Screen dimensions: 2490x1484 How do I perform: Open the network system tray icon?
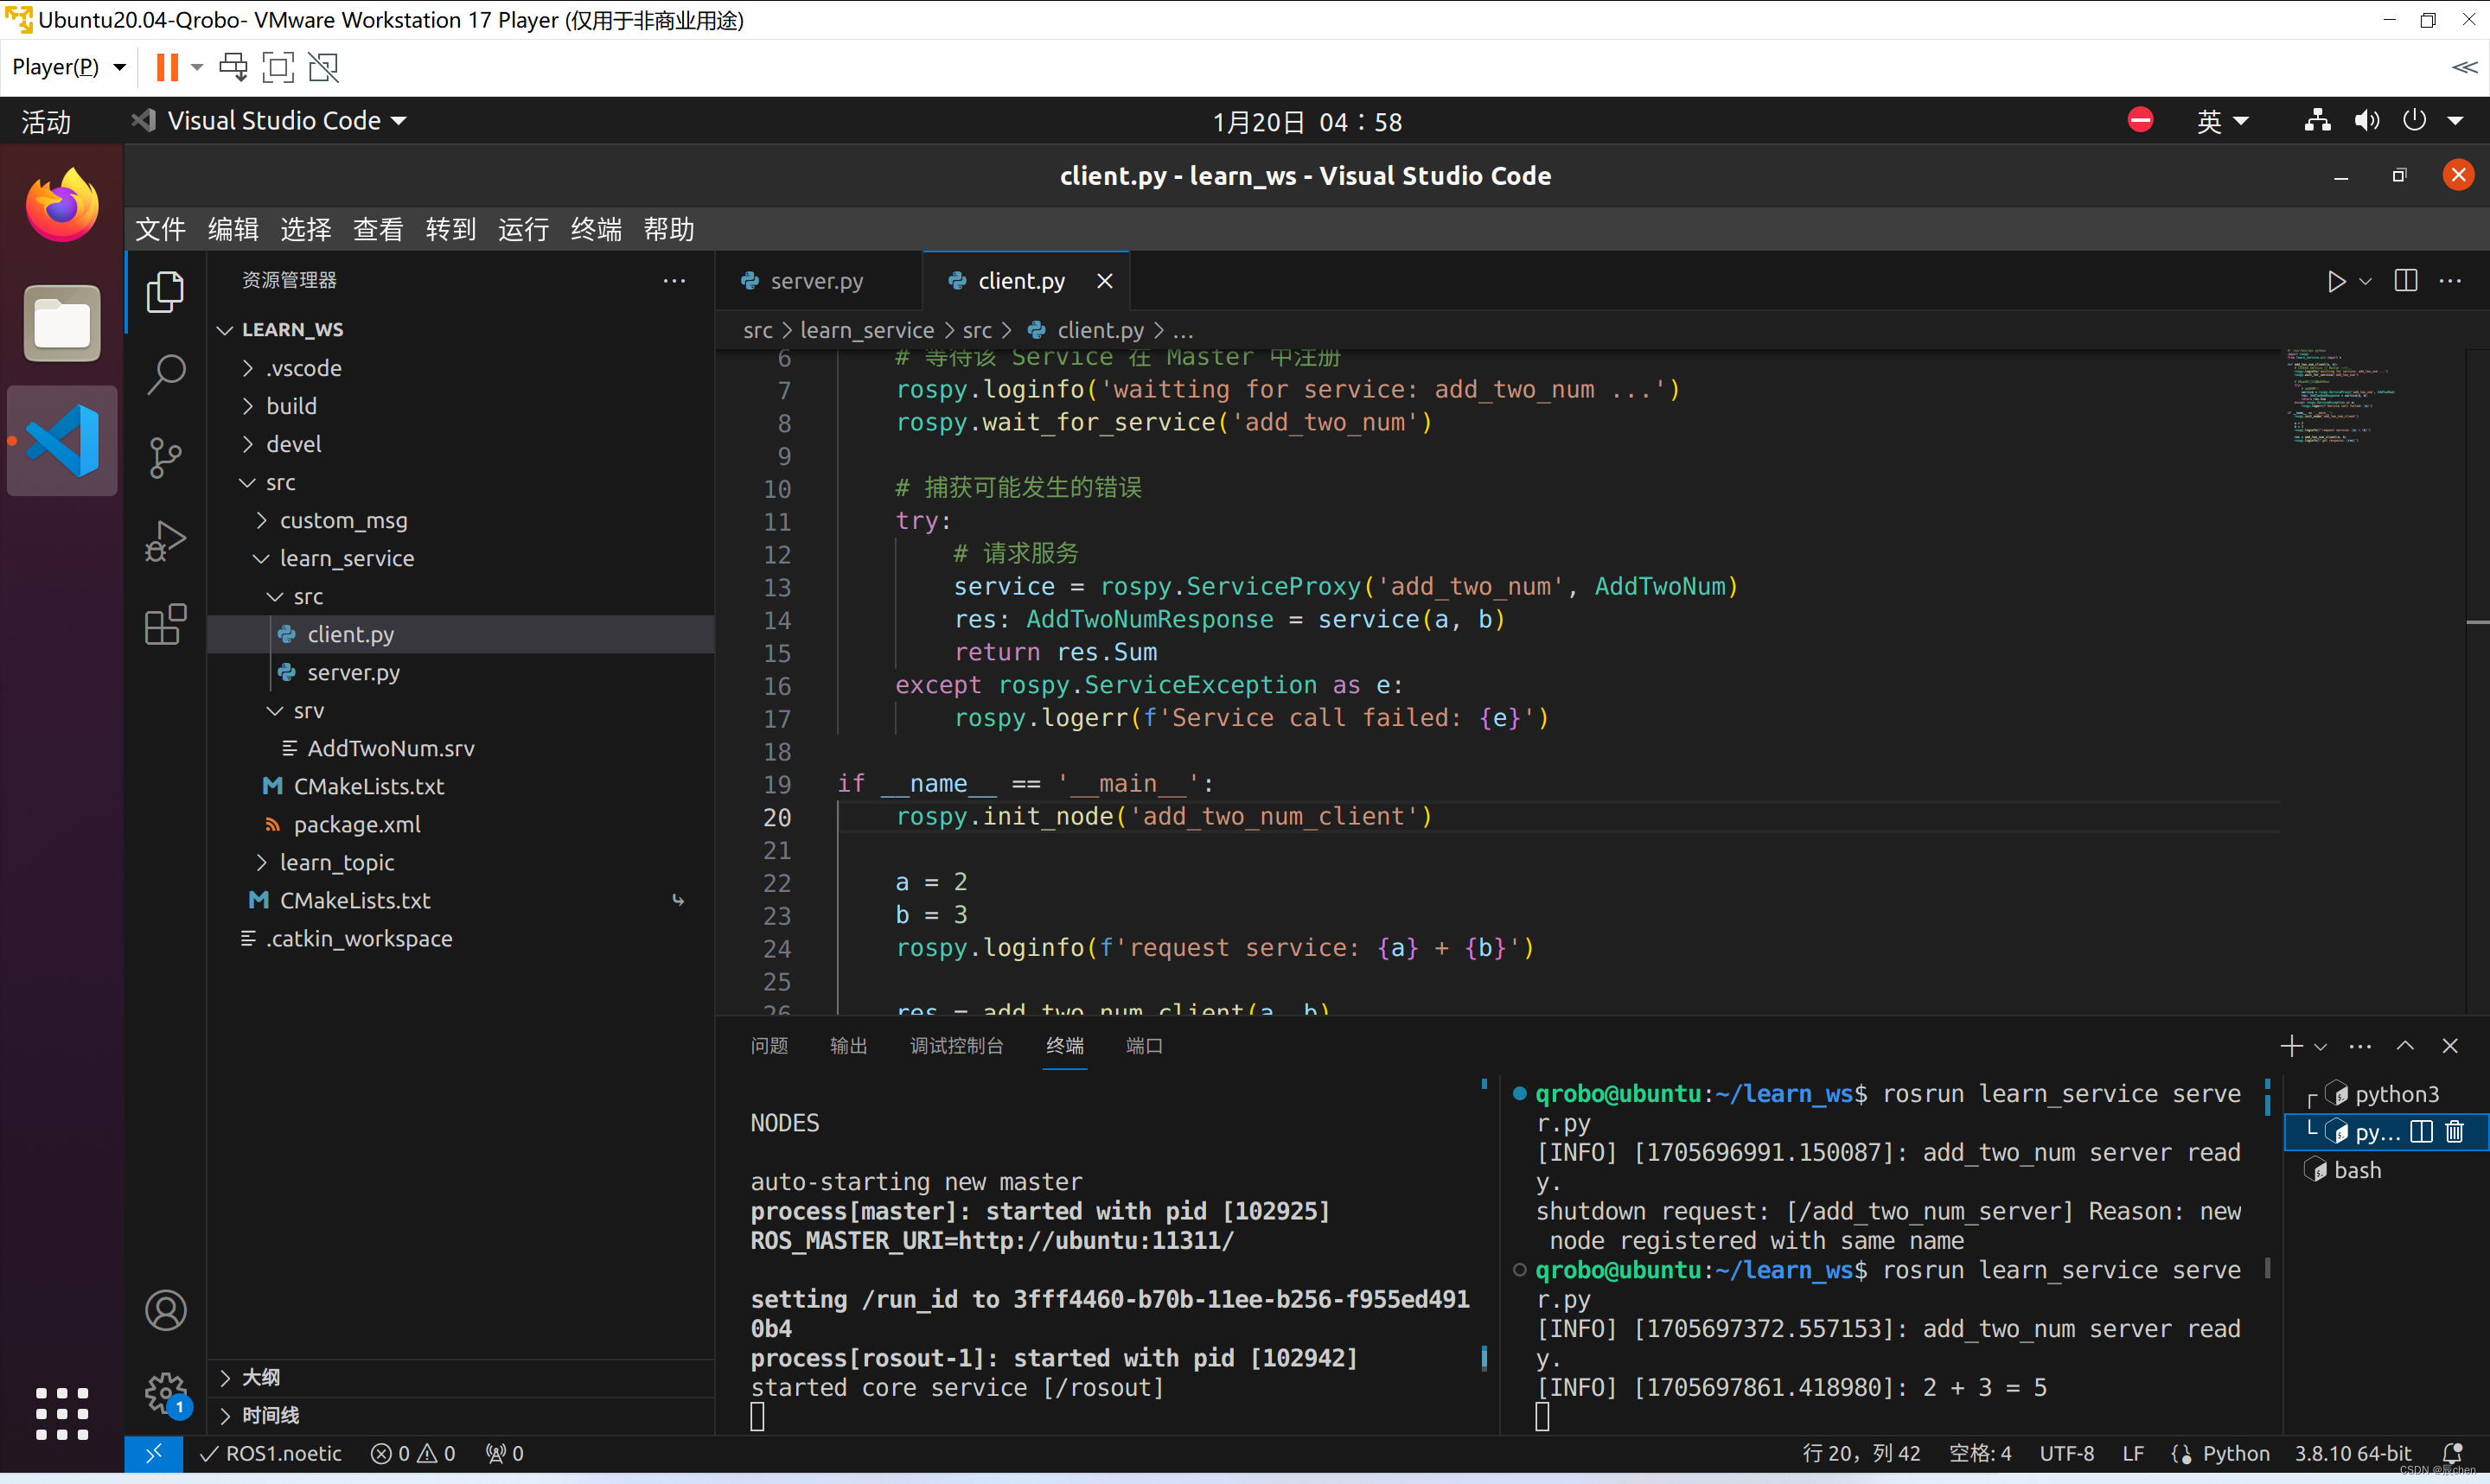point(2318,121)
